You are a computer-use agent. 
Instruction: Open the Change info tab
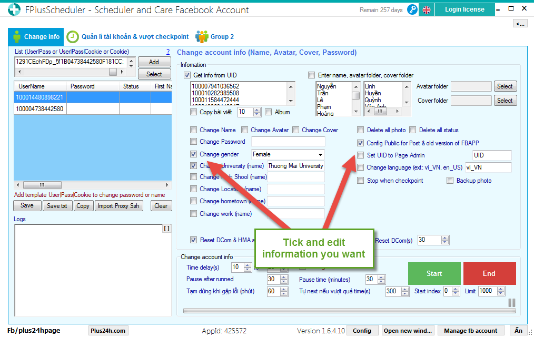[x=36, y=37]
